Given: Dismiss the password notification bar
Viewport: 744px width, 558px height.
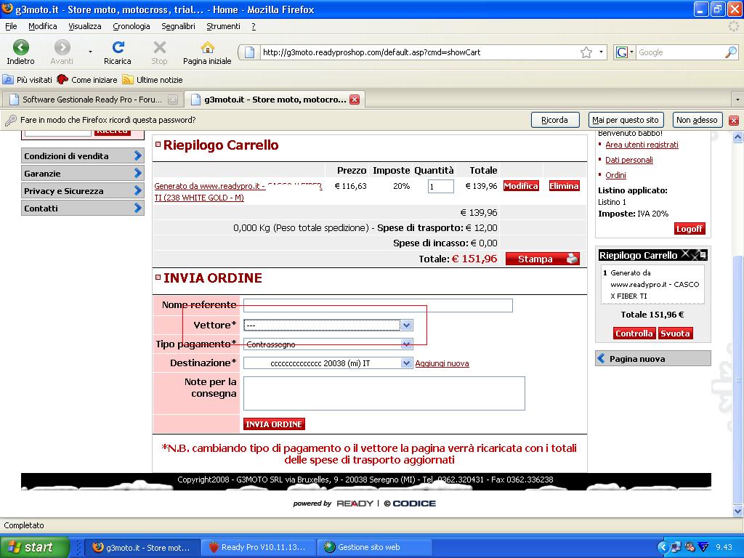Looking at the screenshot, I should click(x=734, y=120).
